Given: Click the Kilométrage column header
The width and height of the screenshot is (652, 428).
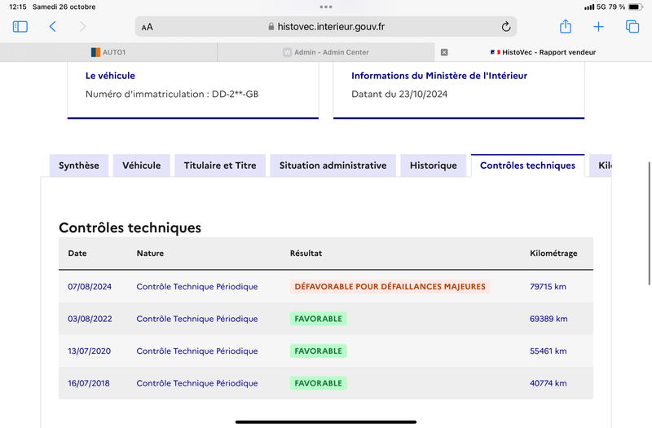Looking at the screenshot, I should point(553,254).
